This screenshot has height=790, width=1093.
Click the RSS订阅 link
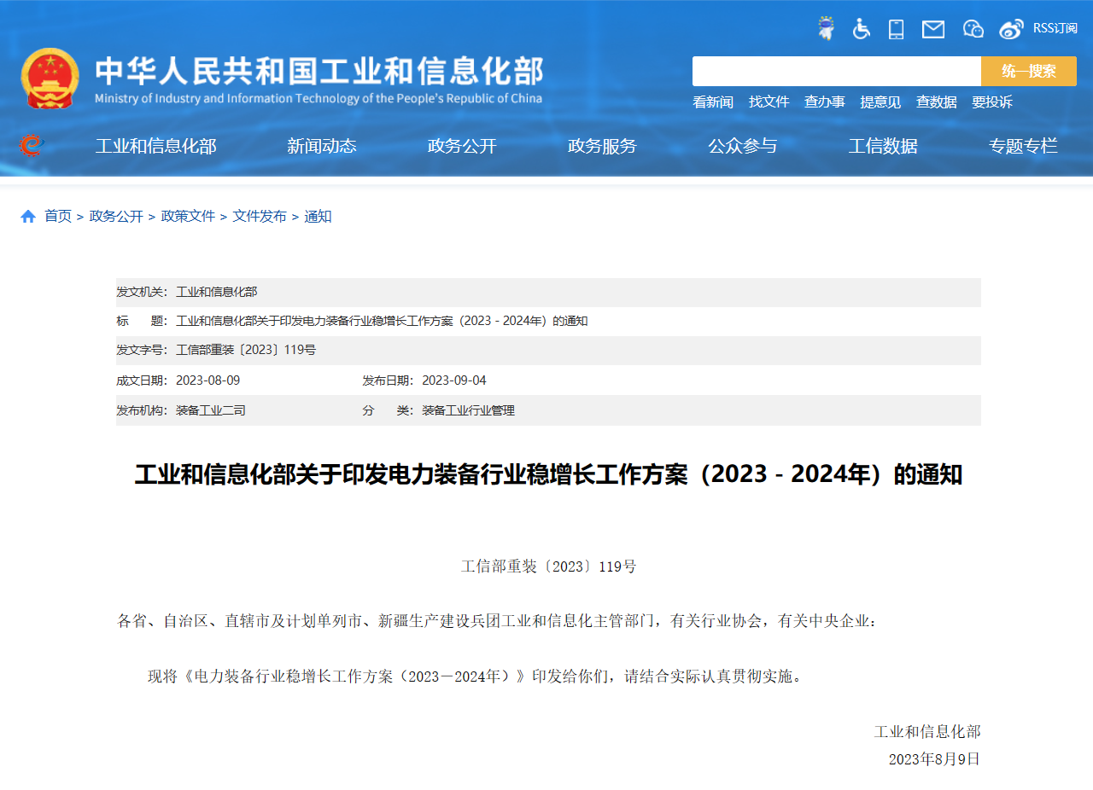[x=1055, y=28]
